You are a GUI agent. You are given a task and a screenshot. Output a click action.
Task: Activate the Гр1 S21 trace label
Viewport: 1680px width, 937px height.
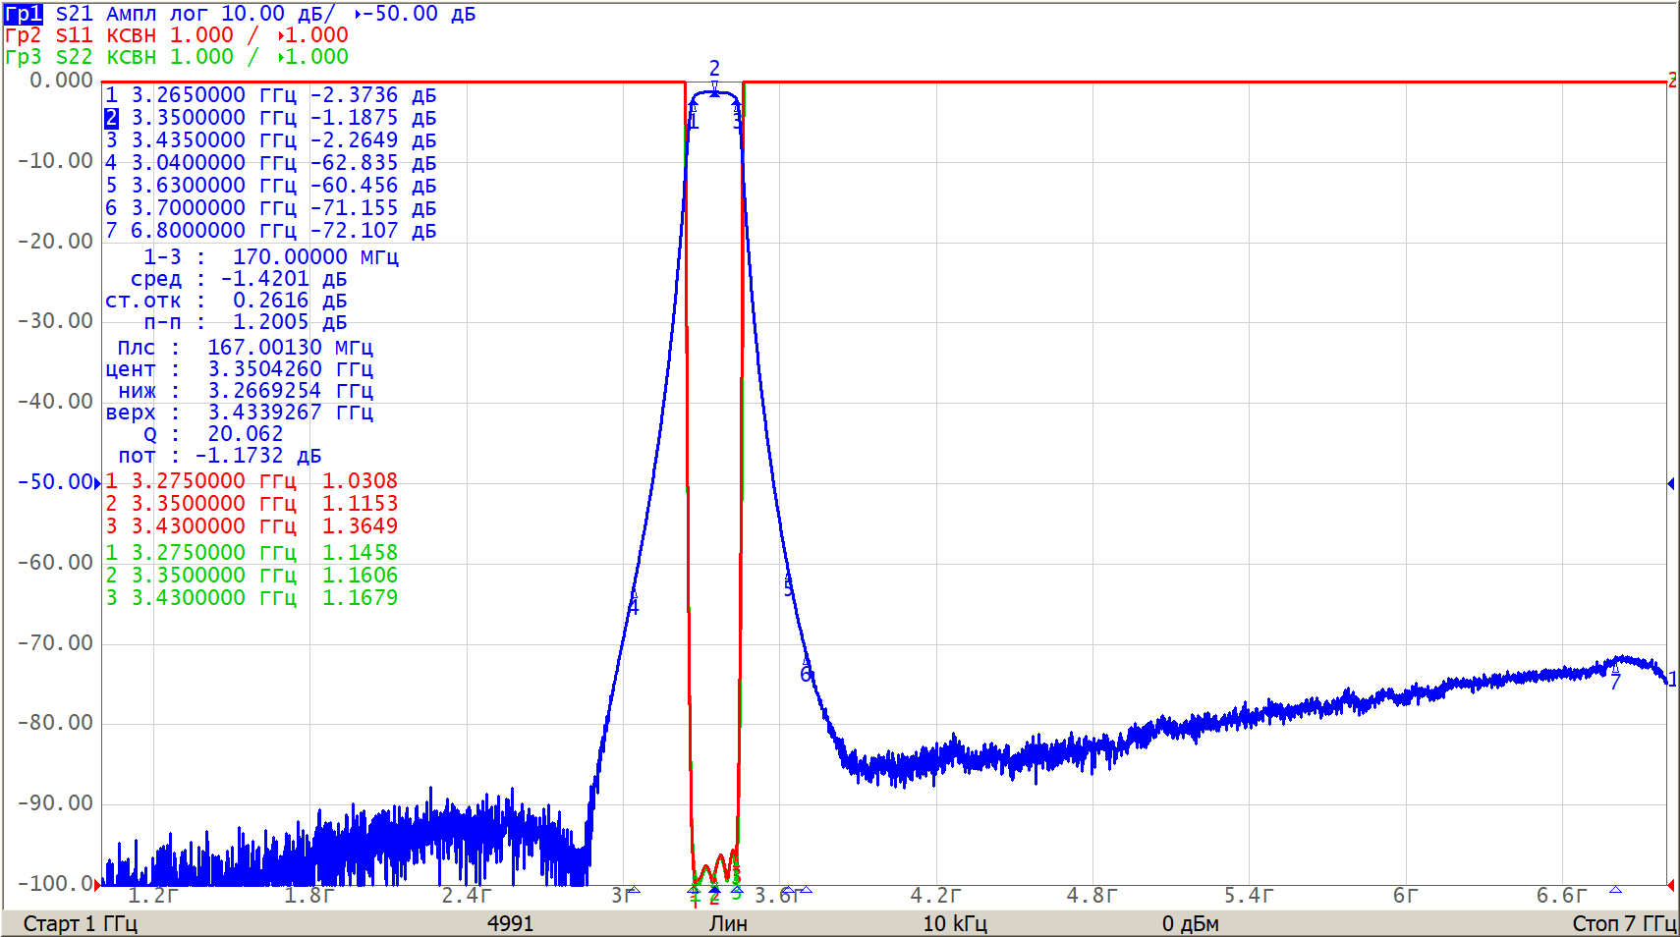[x=23, y=14]
